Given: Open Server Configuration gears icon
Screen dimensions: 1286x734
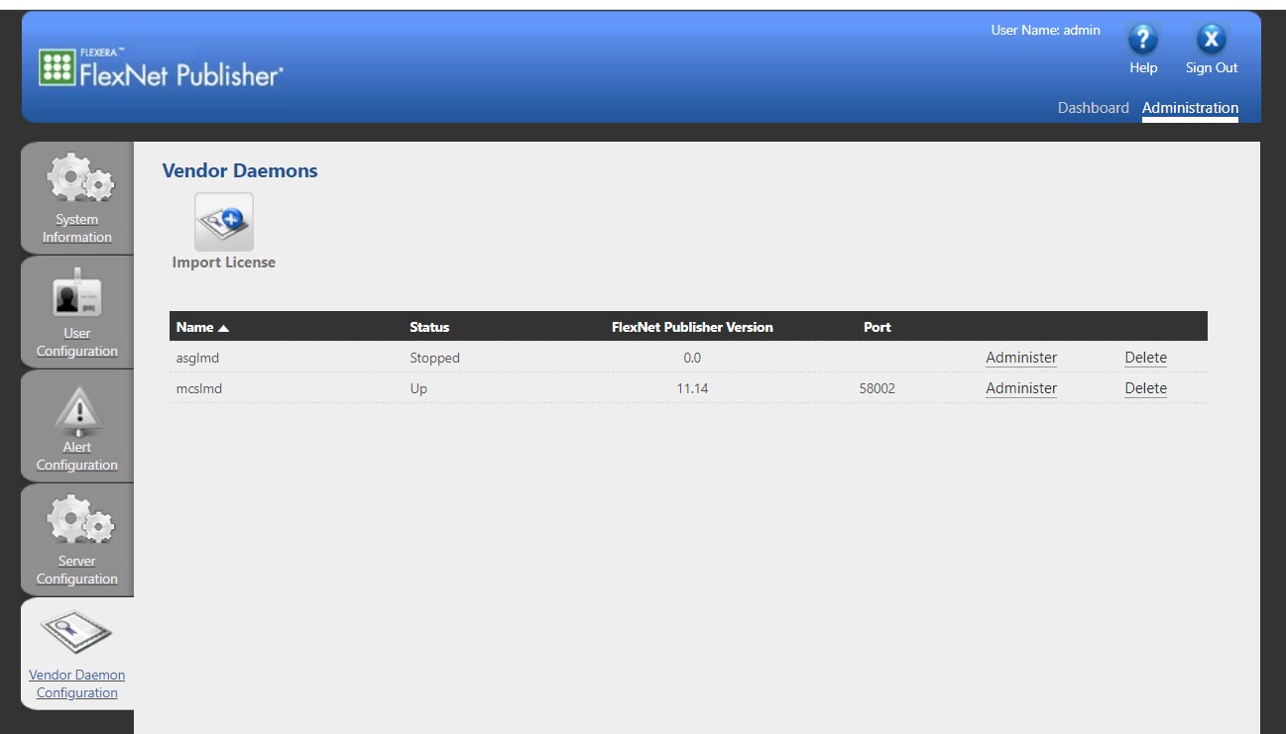Looking at the screenshot, I should point(77,522).
